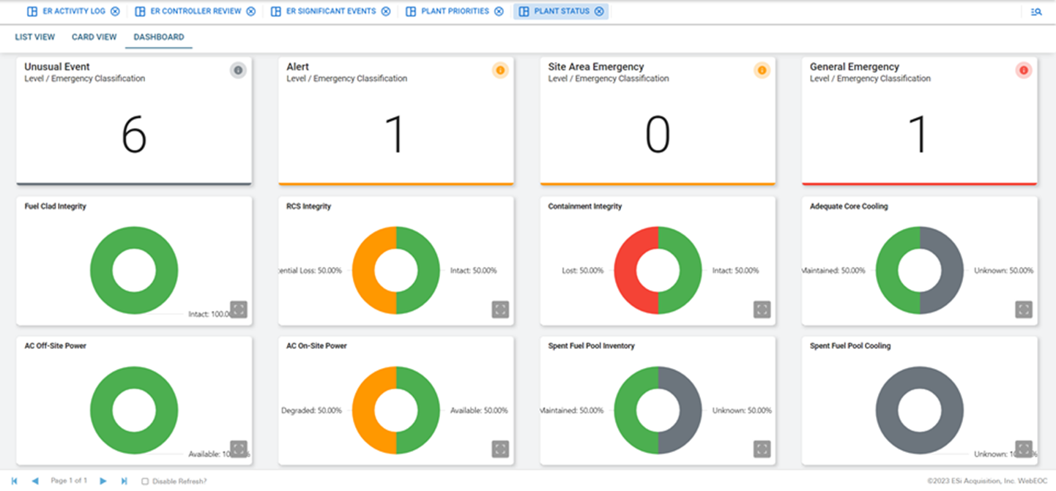
Task: Click the Site Area Emergency info icon
Action: (x=762, y=70)
